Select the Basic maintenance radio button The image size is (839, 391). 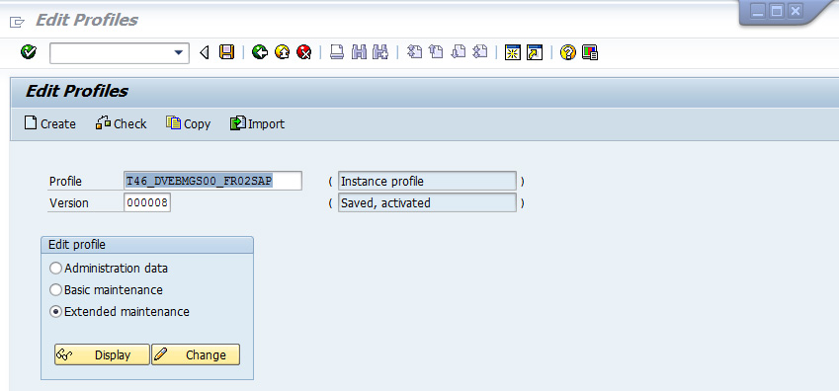(x=55, y=290)
